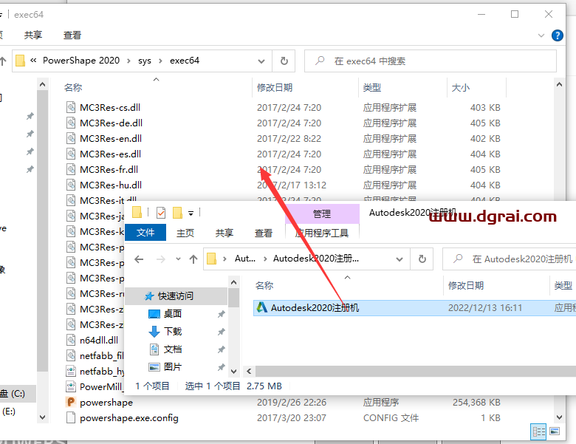Switch exec64 window to details view
576x444 pixels.
538,431
